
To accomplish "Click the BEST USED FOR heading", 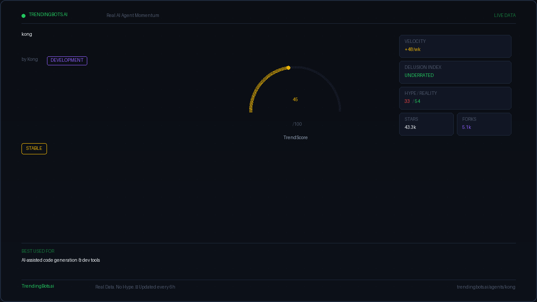I will click(x=38, y=251).
